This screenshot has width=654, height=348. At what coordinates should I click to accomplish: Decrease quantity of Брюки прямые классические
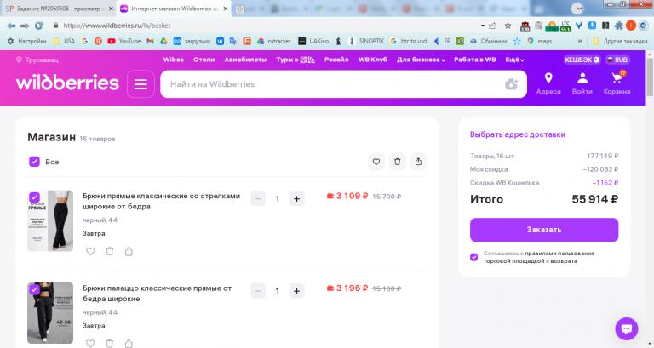258,199
